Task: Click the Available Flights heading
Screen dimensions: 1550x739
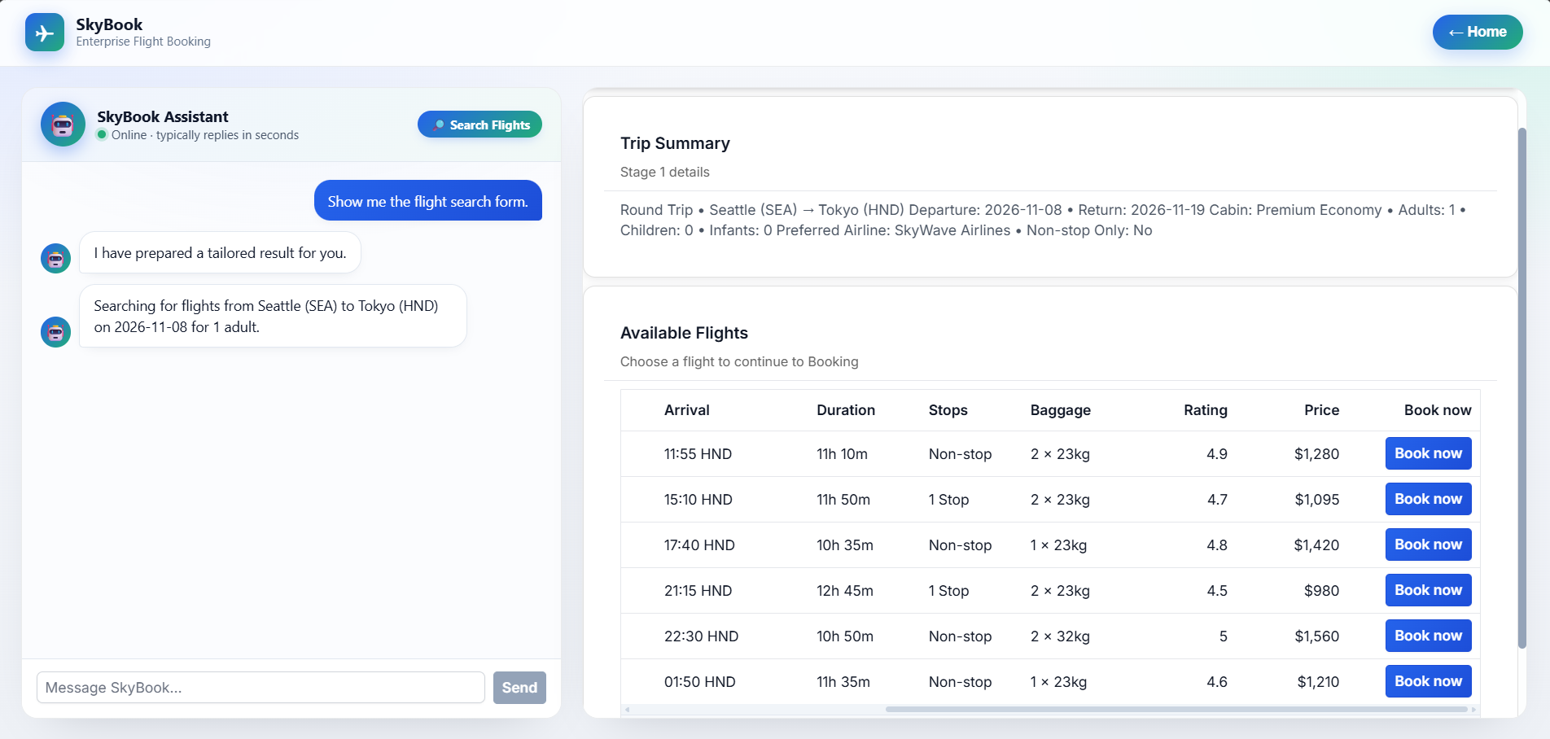Action: coord(684,333)
